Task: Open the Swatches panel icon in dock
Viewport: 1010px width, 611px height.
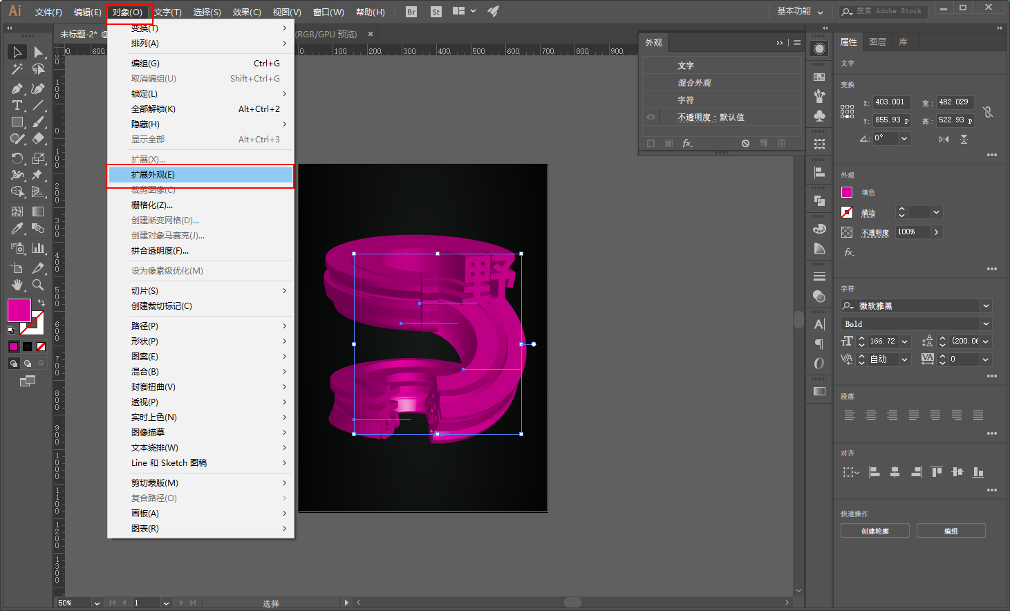Action: 819,77
